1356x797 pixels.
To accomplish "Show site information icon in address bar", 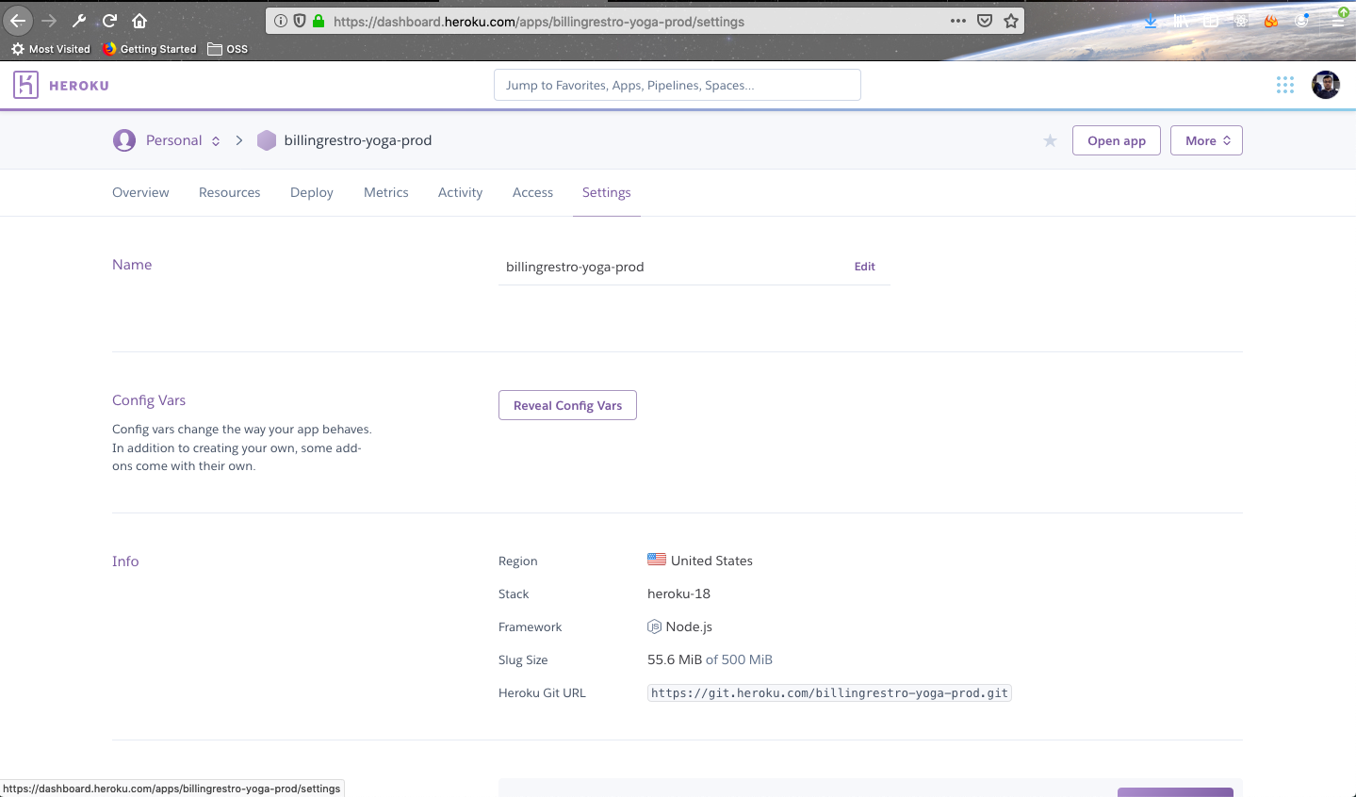I will point(281,21).
